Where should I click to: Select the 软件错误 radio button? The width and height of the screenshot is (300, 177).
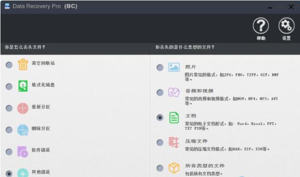point(9,152)
